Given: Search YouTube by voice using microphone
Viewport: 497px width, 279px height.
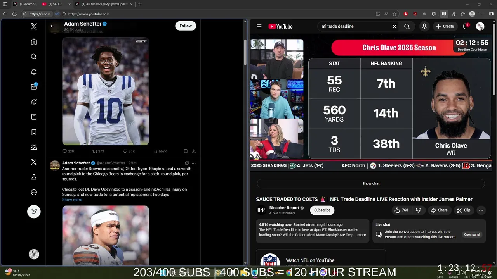Looking at the screenshot, I should coord(424,26).
